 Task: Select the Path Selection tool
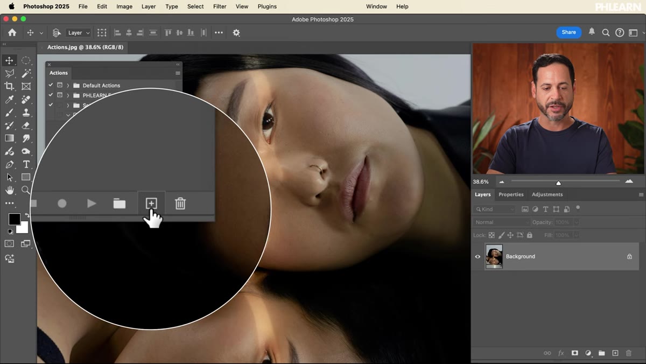9,177
